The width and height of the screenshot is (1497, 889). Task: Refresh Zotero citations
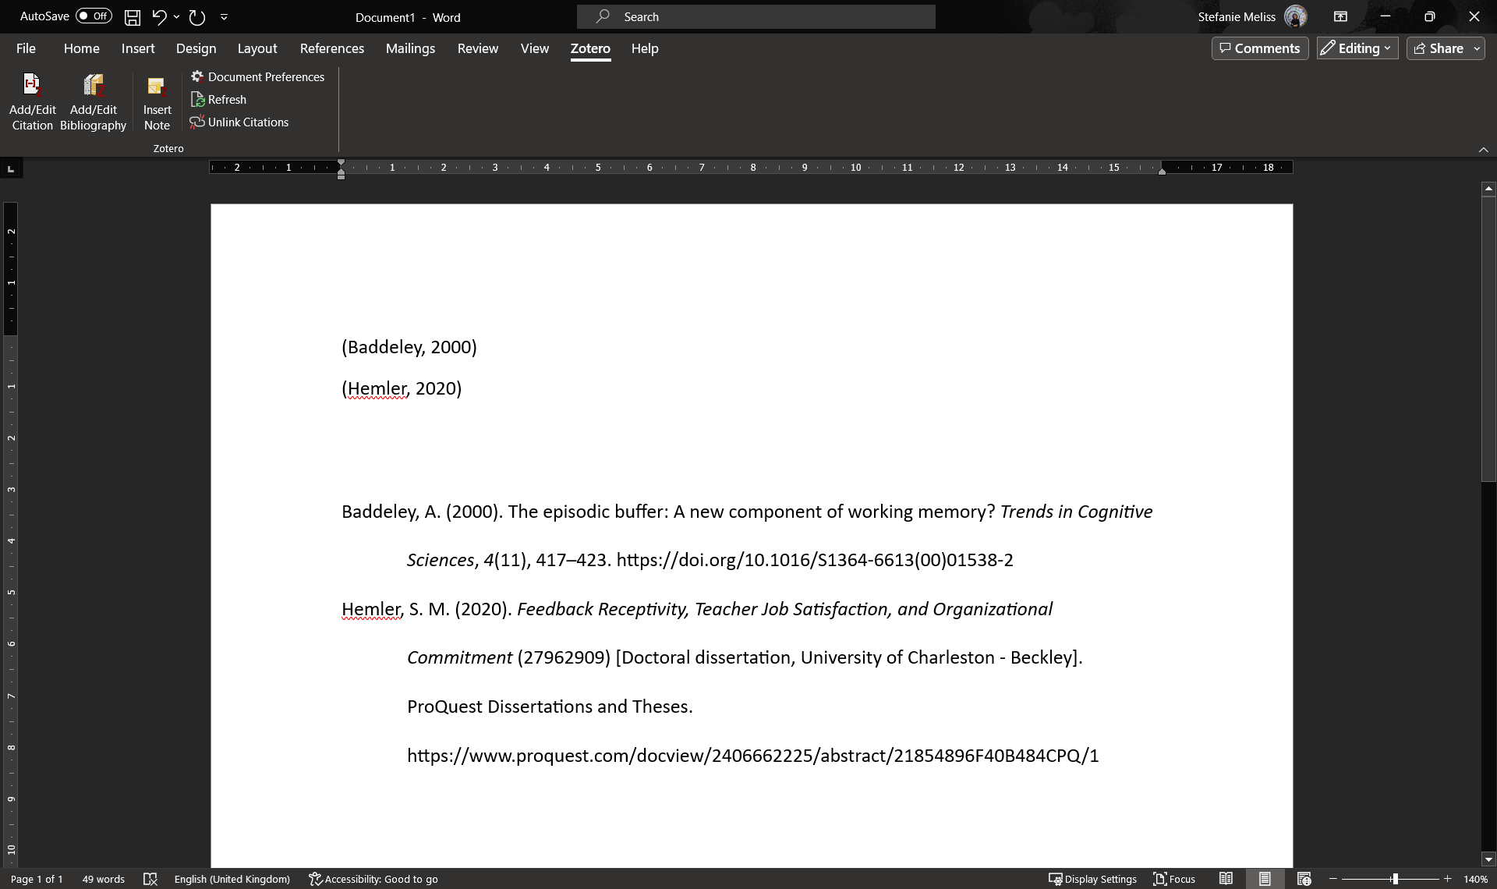click(x=219, y=99)
